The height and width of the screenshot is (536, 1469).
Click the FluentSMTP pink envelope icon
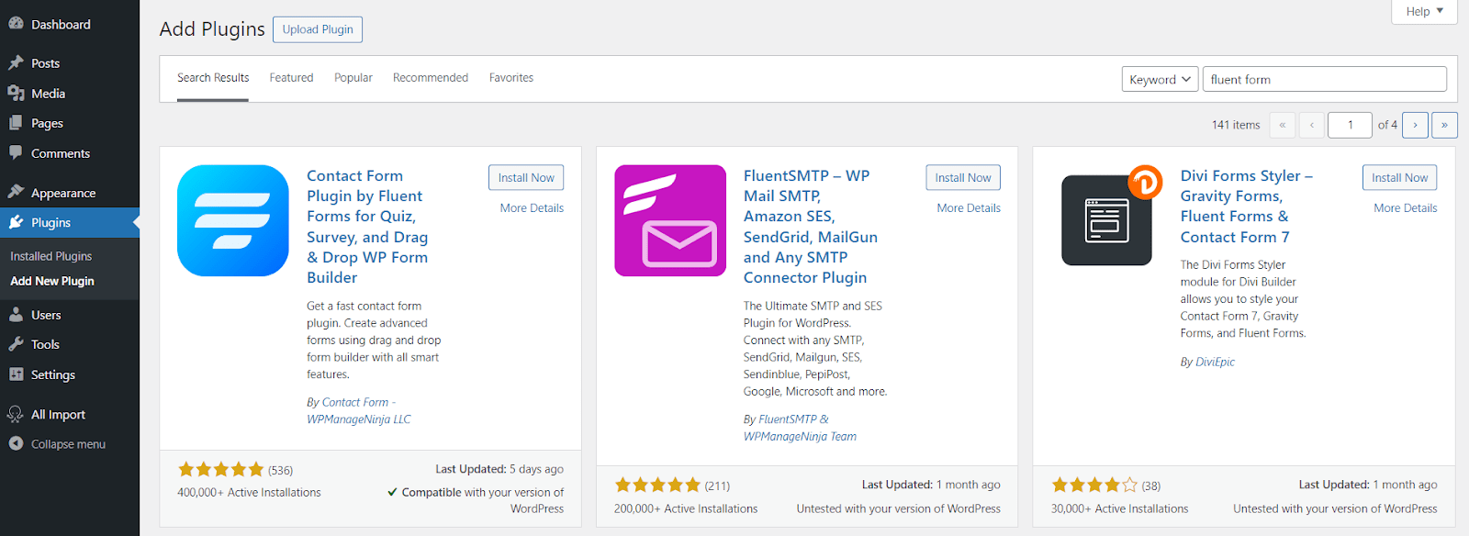click(x=669, y=220)
